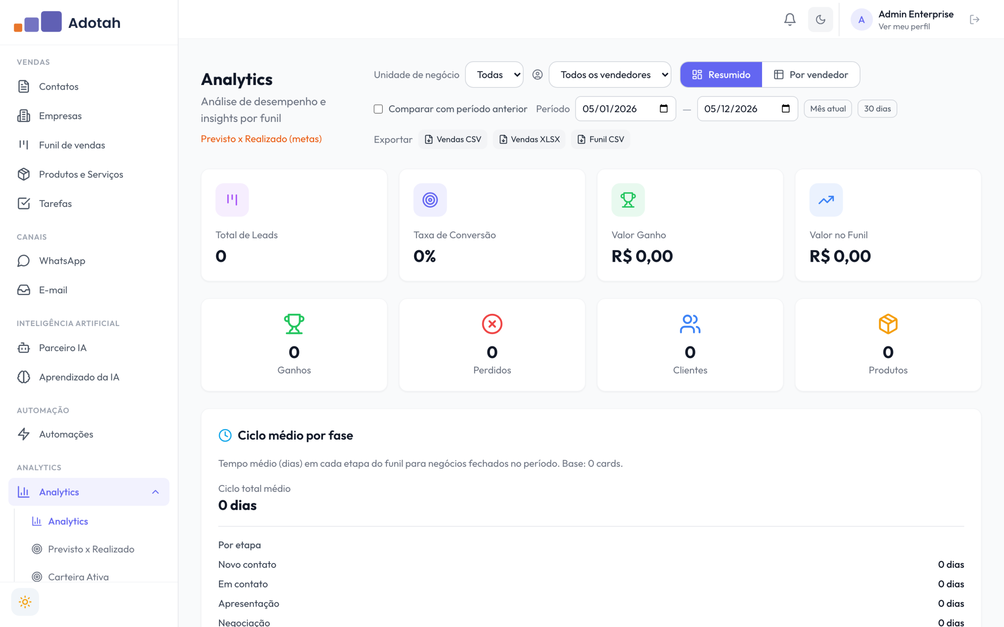Export Vendas XLSX file
The image size is (1004, 627).
coord(529,140)
